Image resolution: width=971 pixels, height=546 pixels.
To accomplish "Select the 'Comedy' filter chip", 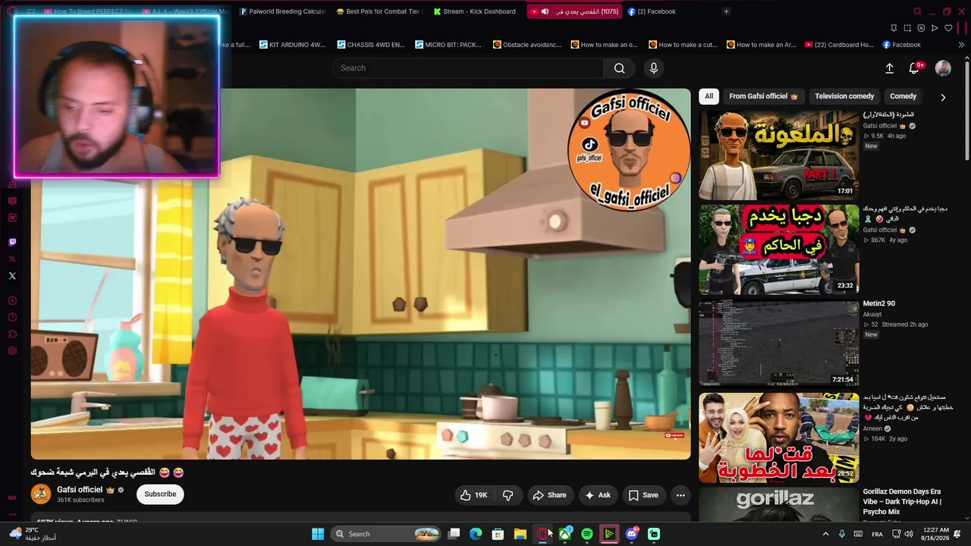I will (x=903, y=96).
